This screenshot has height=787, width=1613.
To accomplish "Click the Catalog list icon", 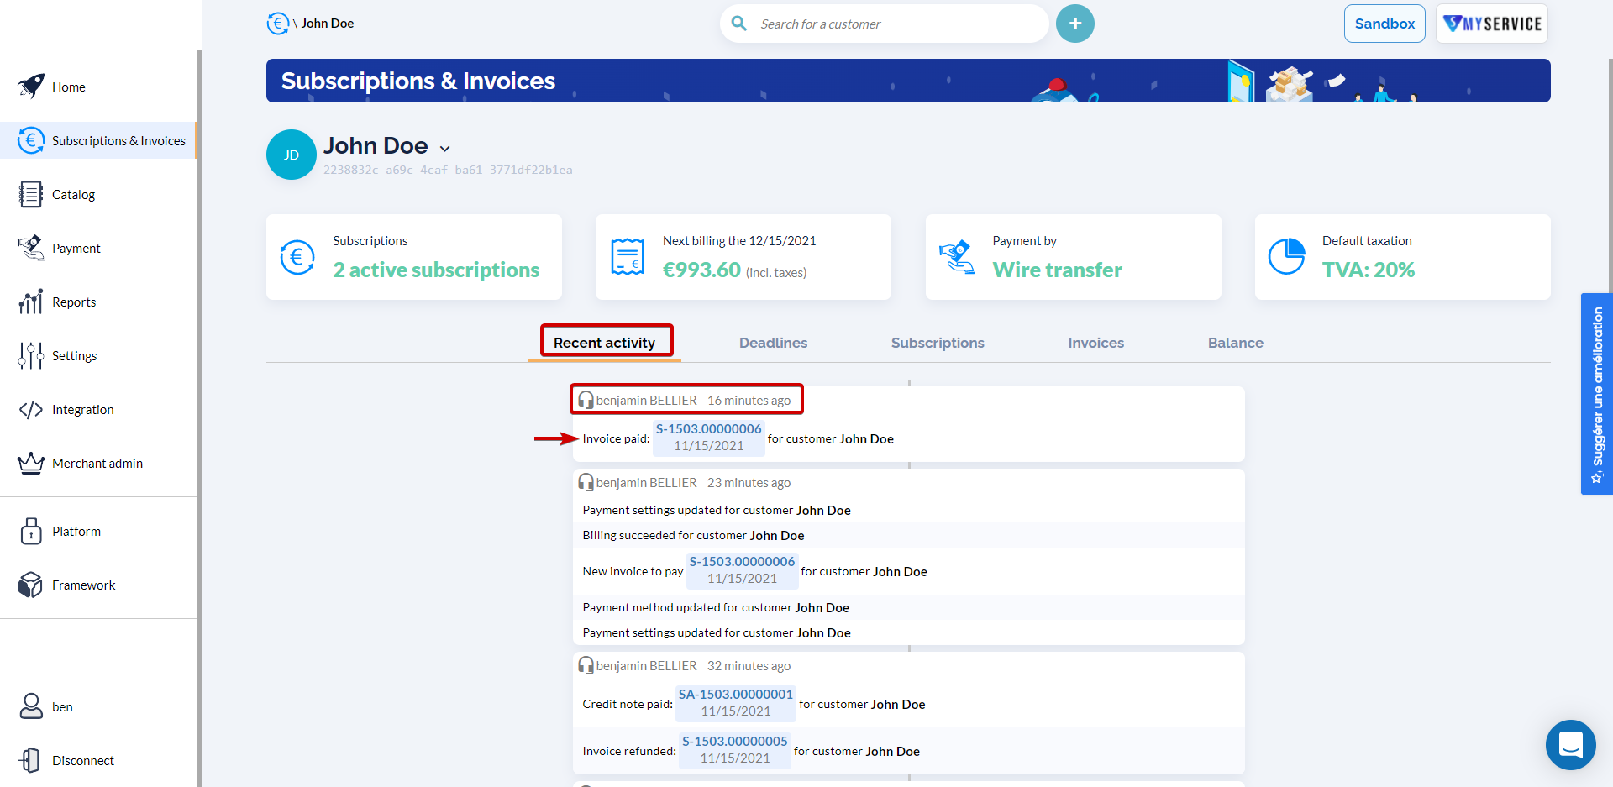I will pyautogui.click(x=31, y=194).
